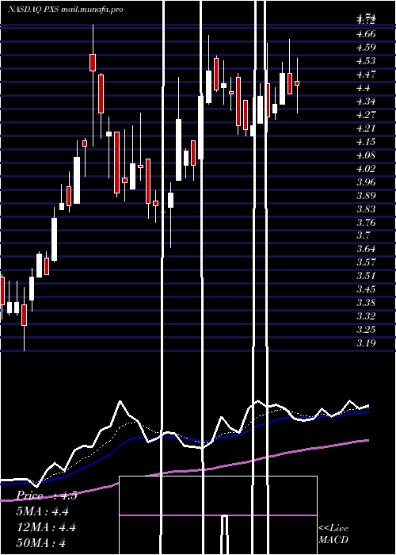
Task: Click the 4.27 price axis label
Action: [366, 115]
